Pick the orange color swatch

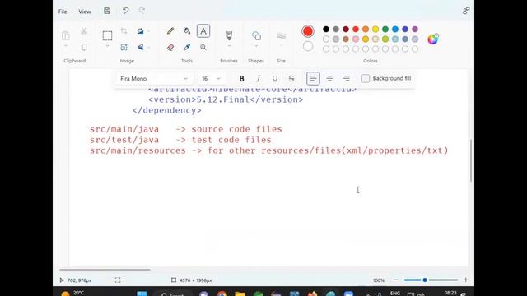click(x=366, y=30)
